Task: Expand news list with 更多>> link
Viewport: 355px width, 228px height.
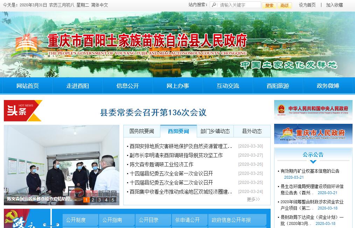Action: point(253,199)
